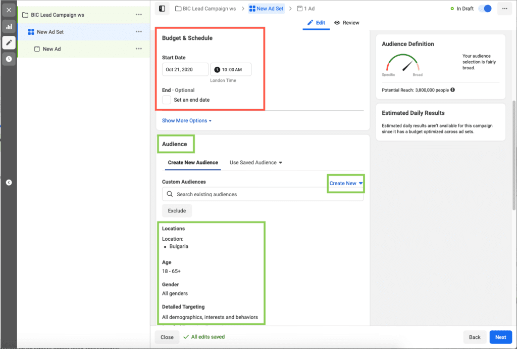The image size is (517, 349).
Task: Select the pencil edit icon in sidebar
Action: [x=9, y=42]
